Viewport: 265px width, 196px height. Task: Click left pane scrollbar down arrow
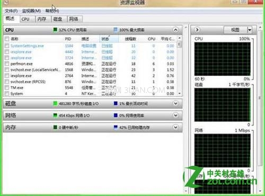pos(185,191)
